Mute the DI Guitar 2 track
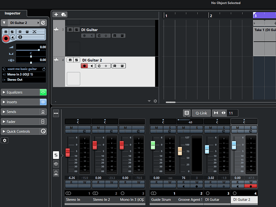The width and height of the screenshot is (276, 207). (x=70, y=60)
